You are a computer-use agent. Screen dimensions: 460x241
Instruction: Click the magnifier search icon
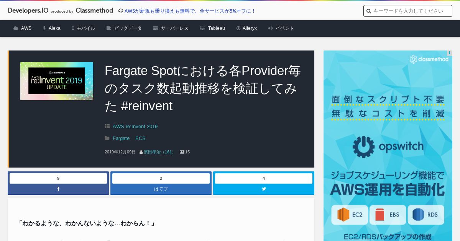(369, 11)
